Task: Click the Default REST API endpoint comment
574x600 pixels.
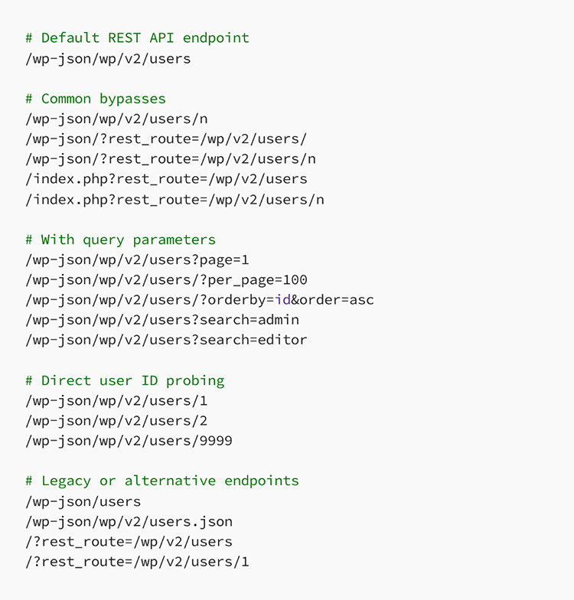Action: pyautogui.click(x=137, y=37)
